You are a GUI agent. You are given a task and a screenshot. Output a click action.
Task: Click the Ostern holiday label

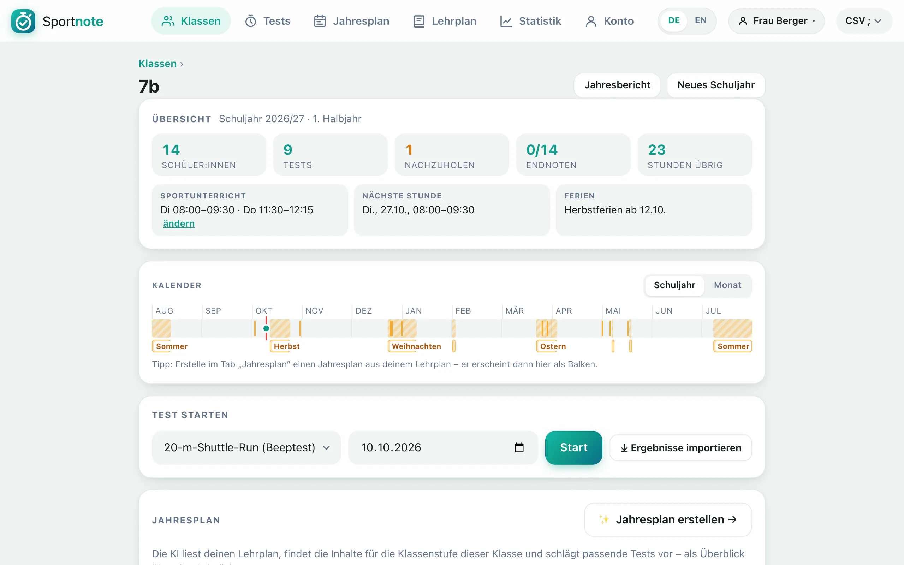point(553,346)
